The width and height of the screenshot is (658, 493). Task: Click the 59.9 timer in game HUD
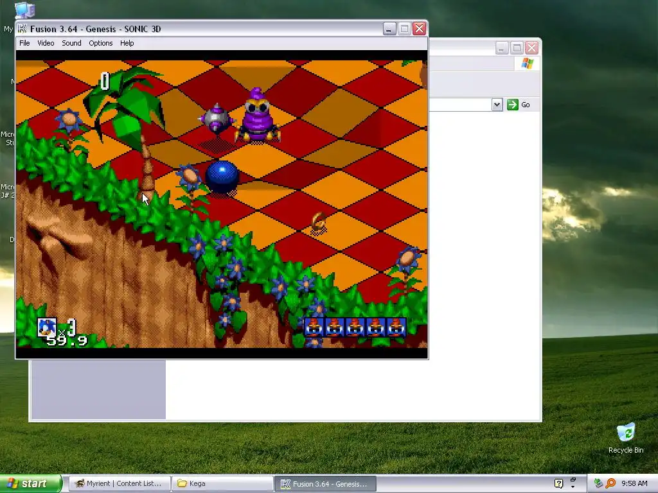67,341
